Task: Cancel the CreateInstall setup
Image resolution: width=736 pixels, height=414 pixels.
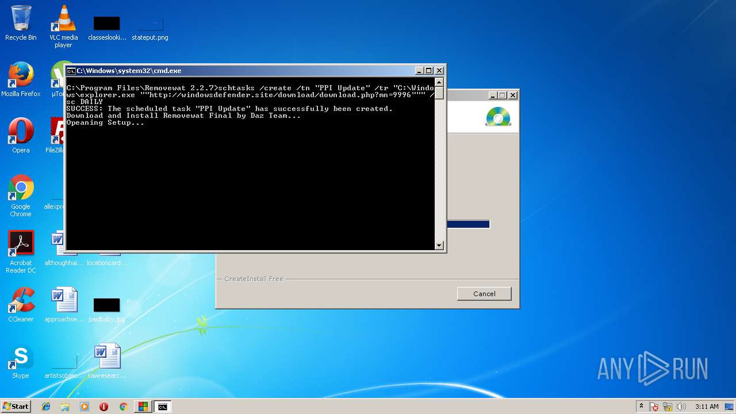Action: tap(484, 294)
